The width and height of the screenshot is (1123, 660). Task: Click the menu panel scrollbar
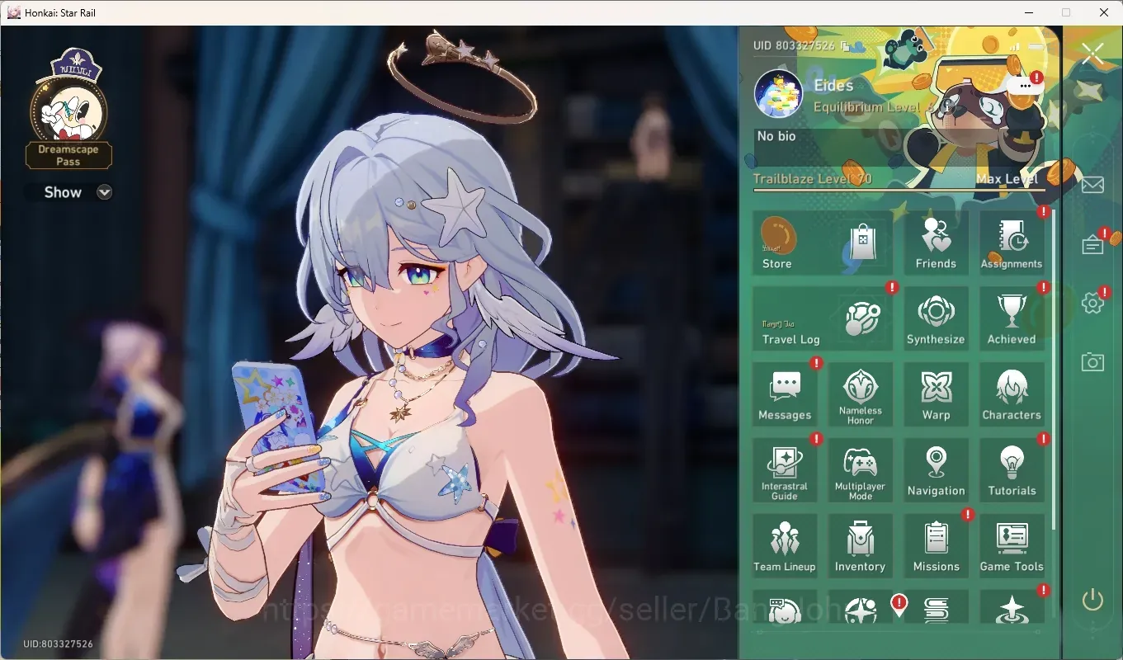pos(1053,370)
